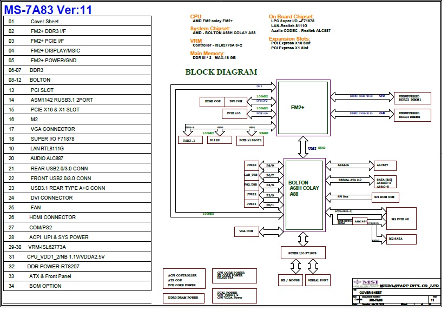Click the M2 SATA block

401,239
